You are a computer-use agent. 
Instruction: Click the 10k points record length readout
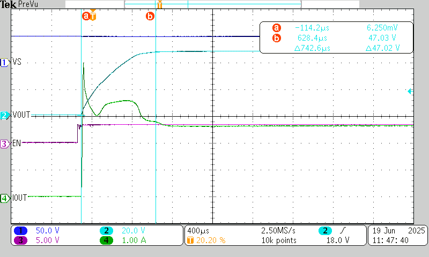coord(275,240)
